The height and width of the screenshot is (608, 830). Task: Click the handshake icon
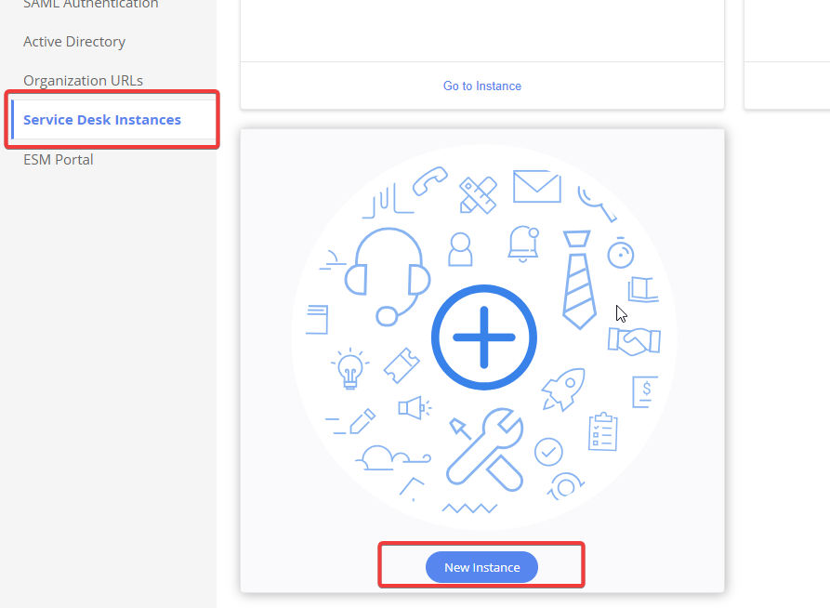pyautogui.click(x=633, y=341)
